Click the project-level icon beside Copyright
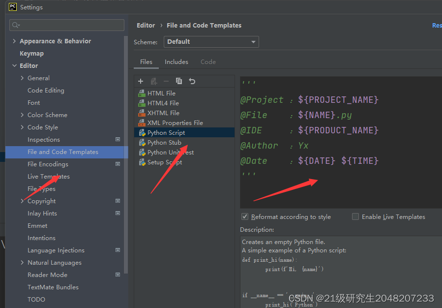The height and width of the screenshot is (308, 442). (x=118, y=201)
